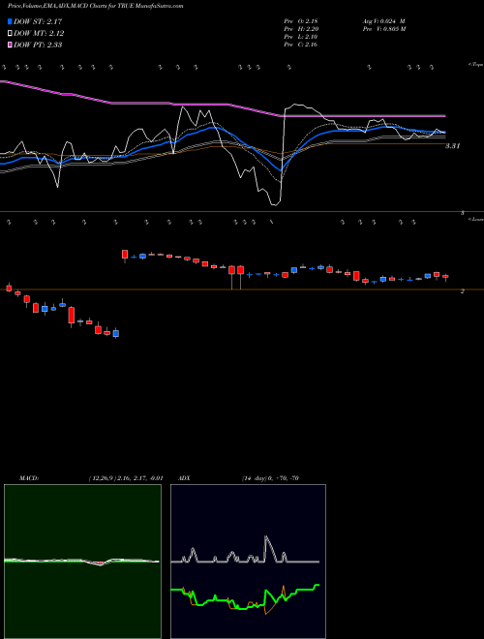
Task: Click the magenta DOW PT legend swatch
Action: pos(10,45)
